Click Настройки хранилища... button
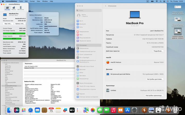 coord(154,96)
